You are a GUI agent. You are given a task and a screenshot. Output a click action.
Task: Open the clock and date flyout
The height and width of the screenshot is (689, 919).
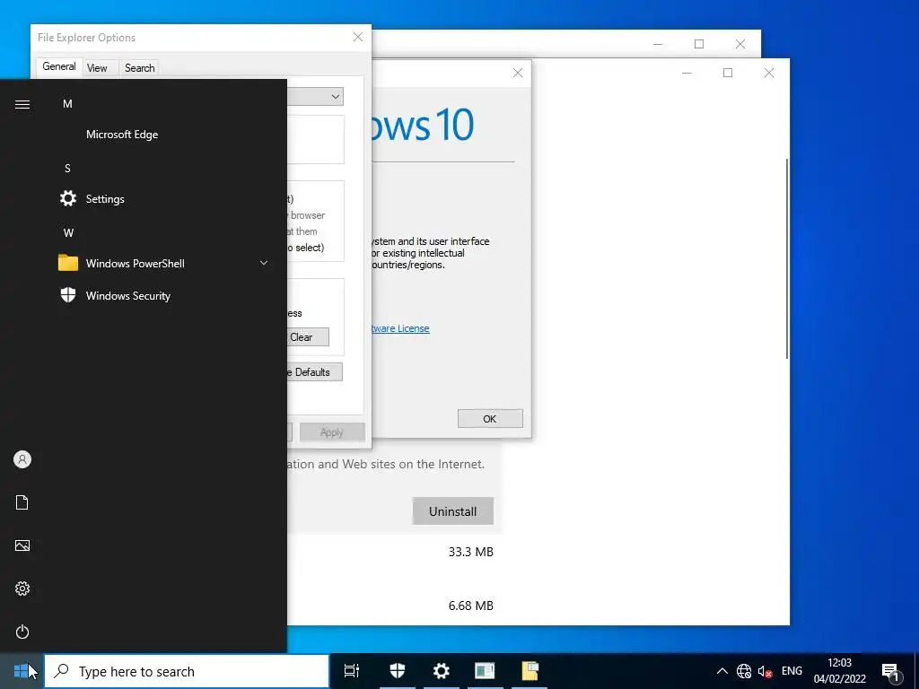(839, 671)
